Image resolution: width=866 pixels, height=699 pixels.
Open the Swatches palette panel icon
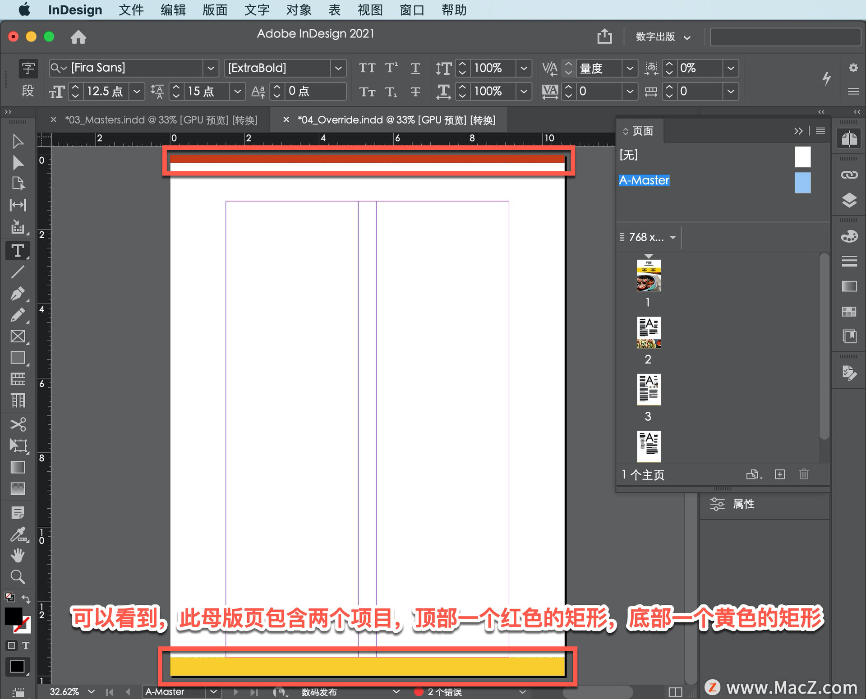click(x=849, y=236)
